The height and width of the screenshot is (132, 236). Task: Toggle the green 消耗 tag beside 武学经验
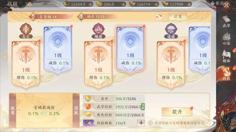click(x=143, y=107)
